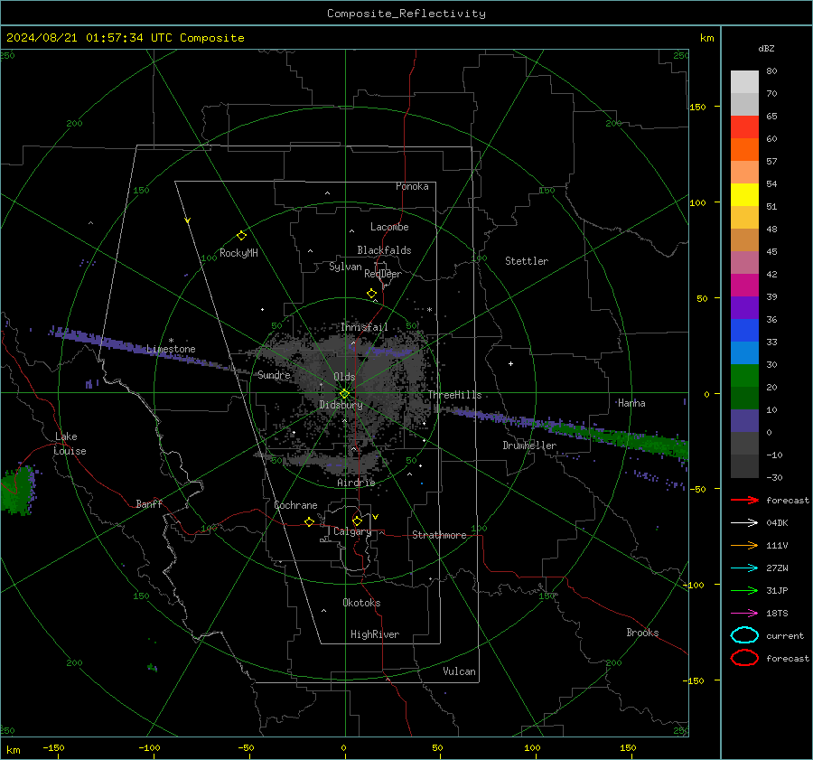Click the magenta 18TS arrow legend icon

[744, 614]
